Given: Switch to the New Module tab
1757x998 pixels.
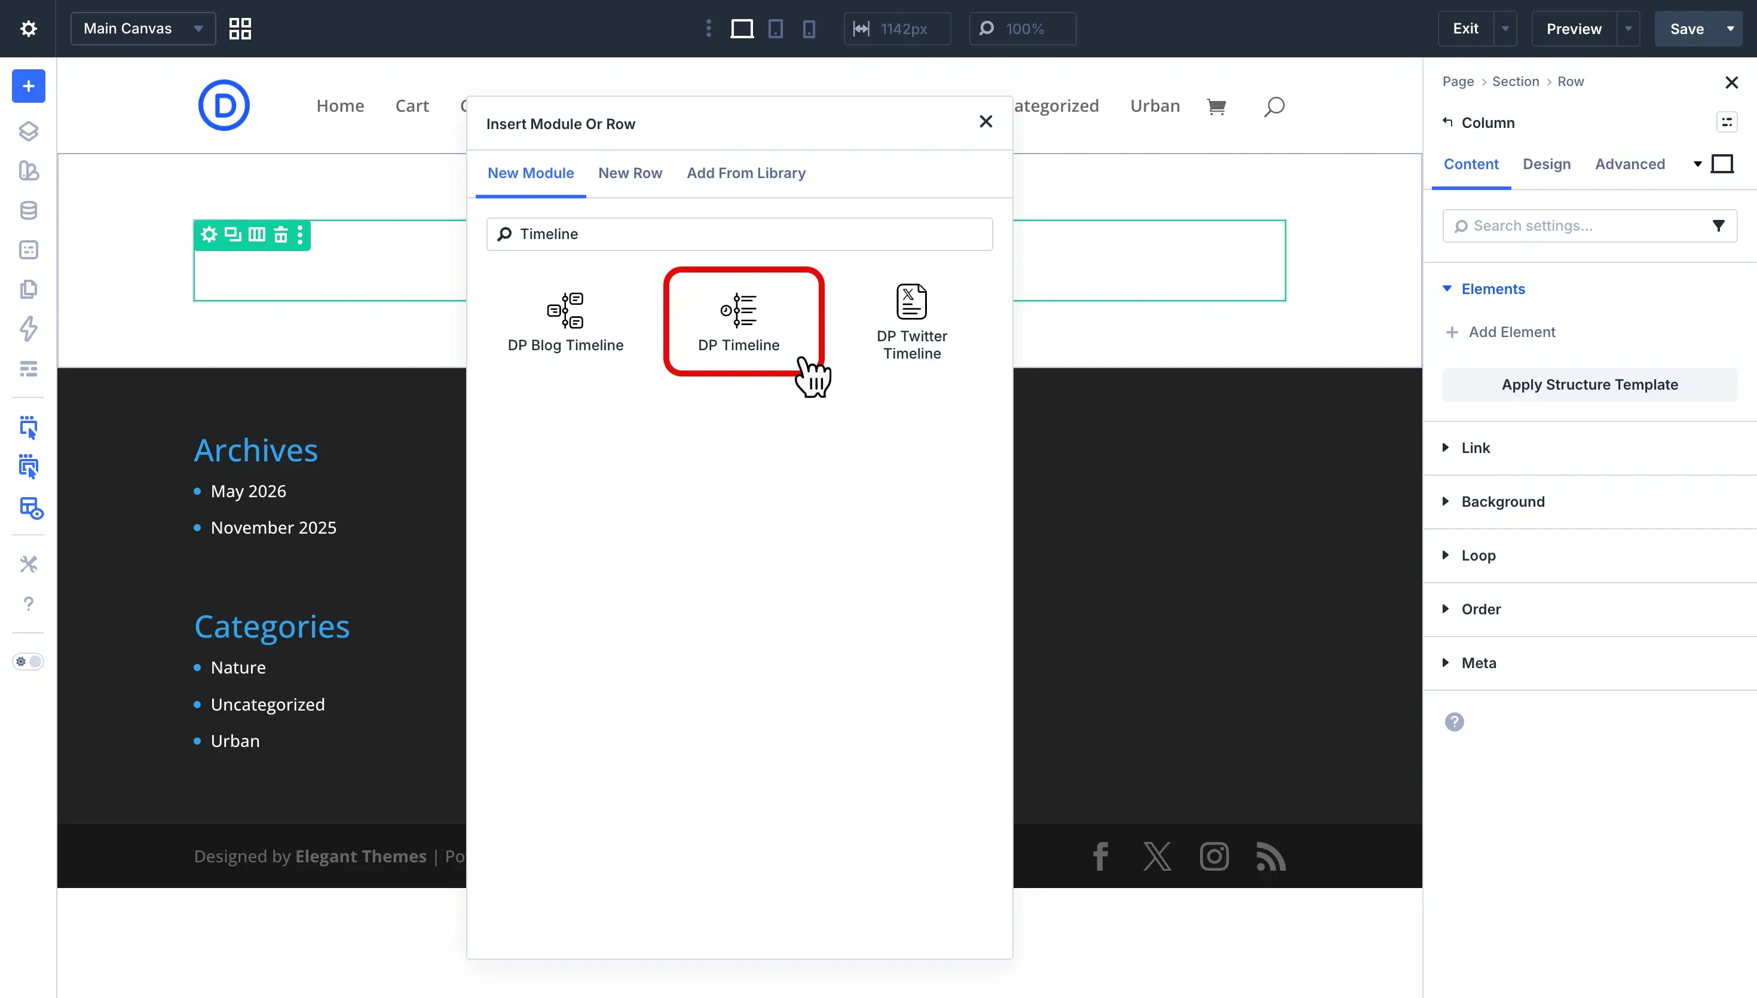Looking at the screenshot, I should point(531,173).
